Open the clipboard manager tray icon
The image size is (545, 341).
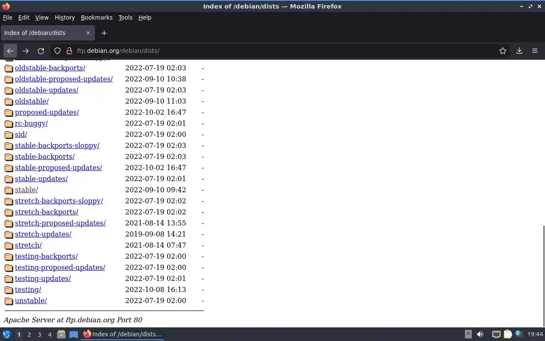[508, 334]
